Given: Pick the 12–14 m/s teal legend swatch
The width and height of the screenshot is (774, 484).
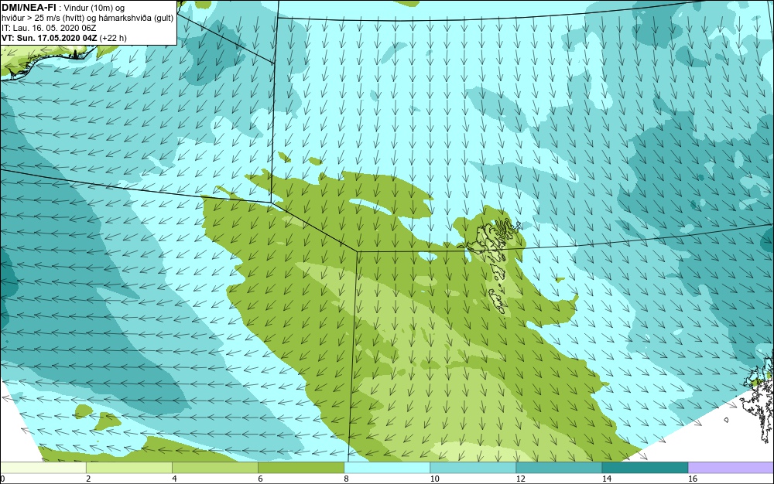Looking at the screenshot, I should 558,468.
